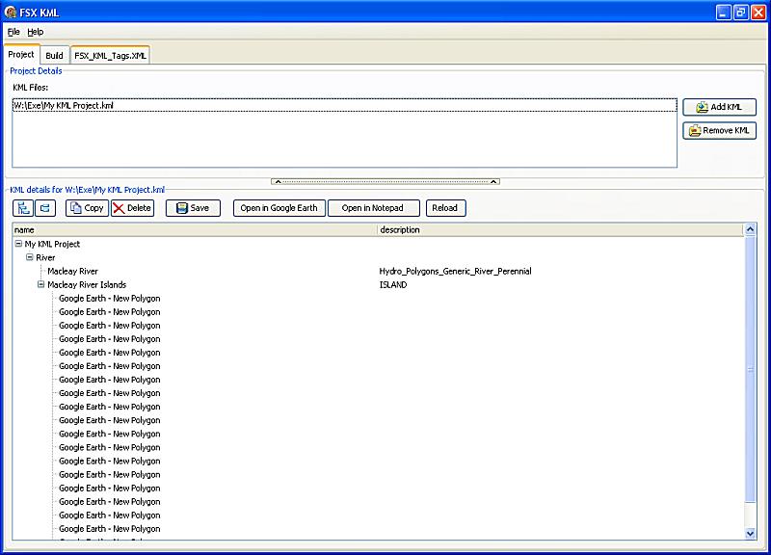Switch to the FSX_KML_Tags.XML tab
This screenshot has width=771, height=555.
[x=110, y=56]
